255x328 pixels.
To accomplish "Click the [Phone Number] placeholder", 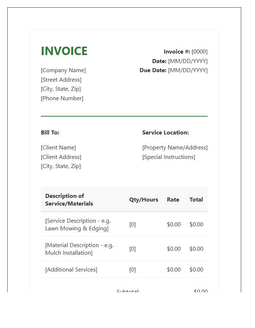I will (62, 98).
